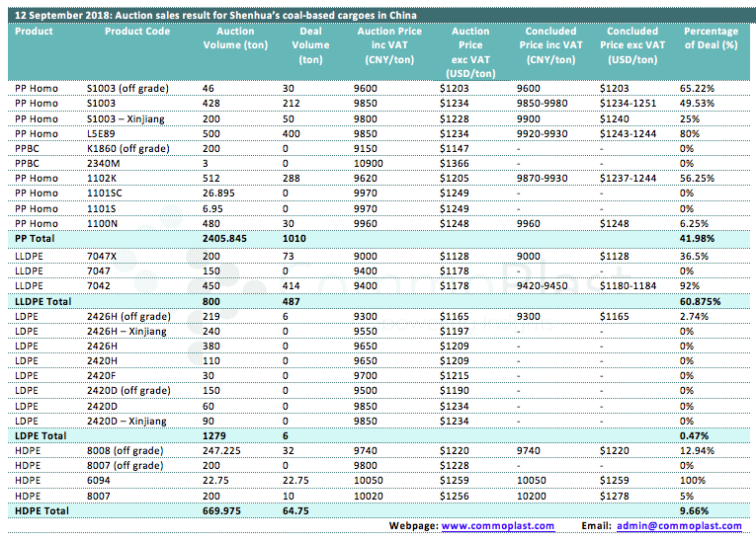
Task: Select the LLDPE total percentage '60.875%'
Action: click(700, 301)
